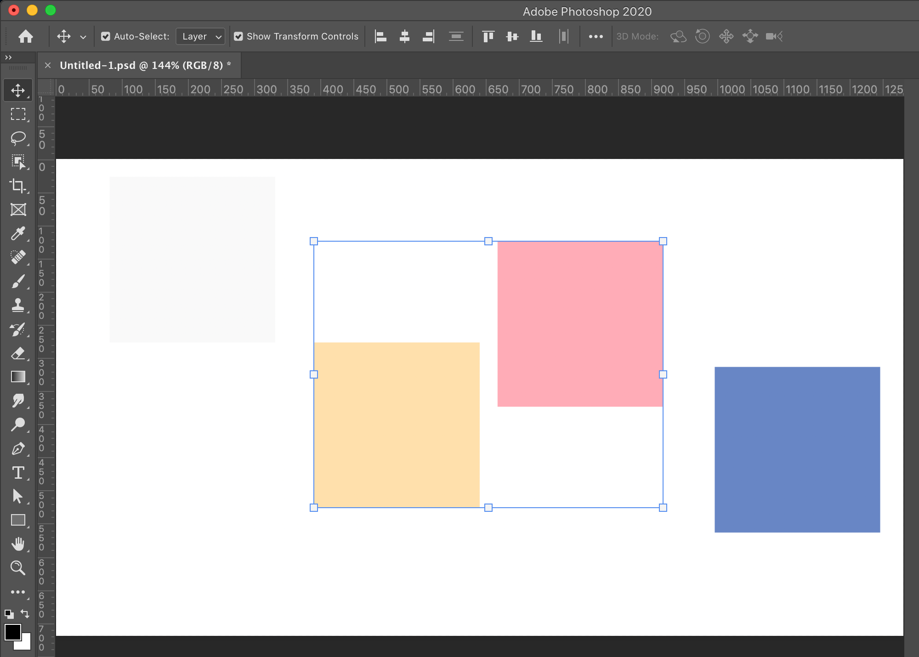This screenshot has width=919, height=657.
Task: Disable Show Transform Controls checkbox
Action: [x=238, y=36]
